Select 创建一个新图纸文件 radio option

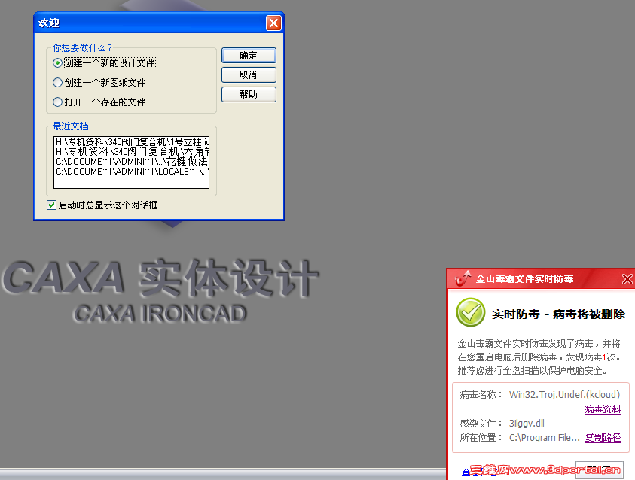coord(57,82)
